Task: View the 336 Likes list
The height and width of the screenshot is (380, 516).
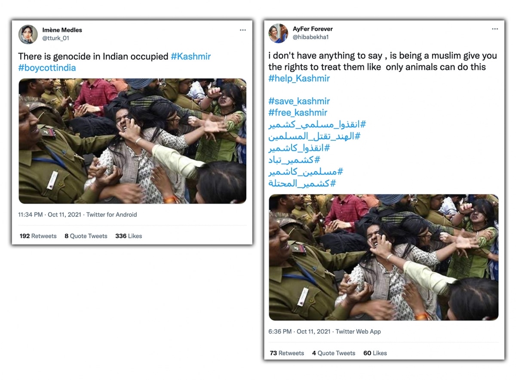Action: 129,236
